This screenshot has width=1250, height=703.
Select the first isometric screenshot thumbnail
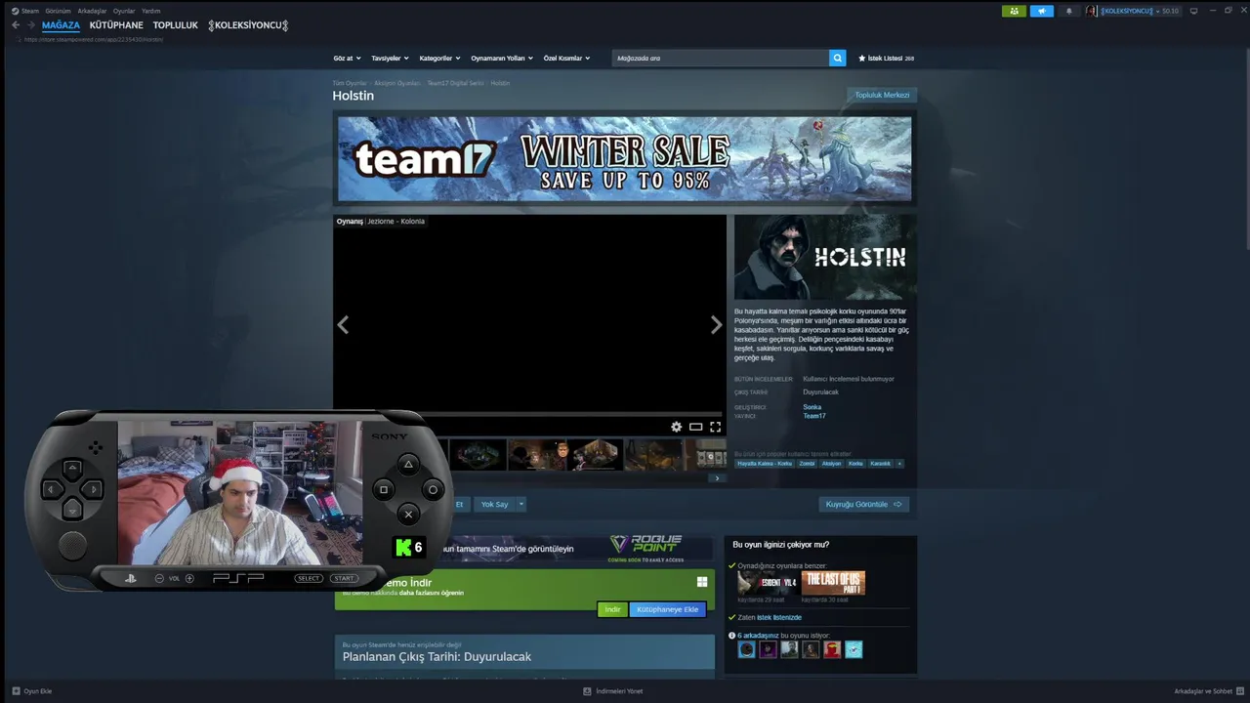coord(479,454)
